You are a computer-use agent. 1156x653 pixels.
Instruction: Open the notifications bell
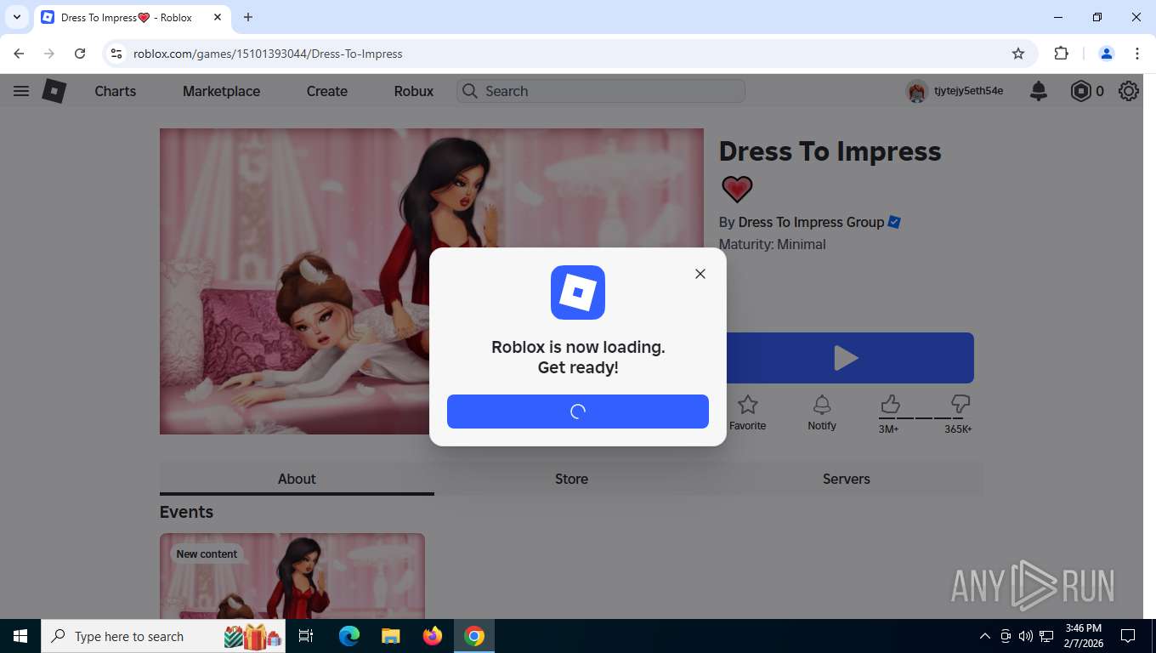click(1039, 91)
